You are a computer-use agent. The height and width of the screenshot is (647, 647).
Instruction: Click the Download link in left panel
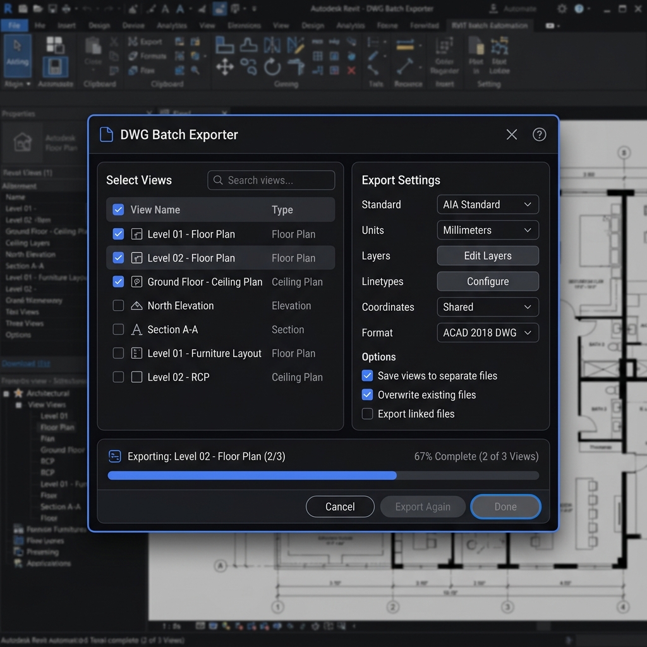point(26,363)
